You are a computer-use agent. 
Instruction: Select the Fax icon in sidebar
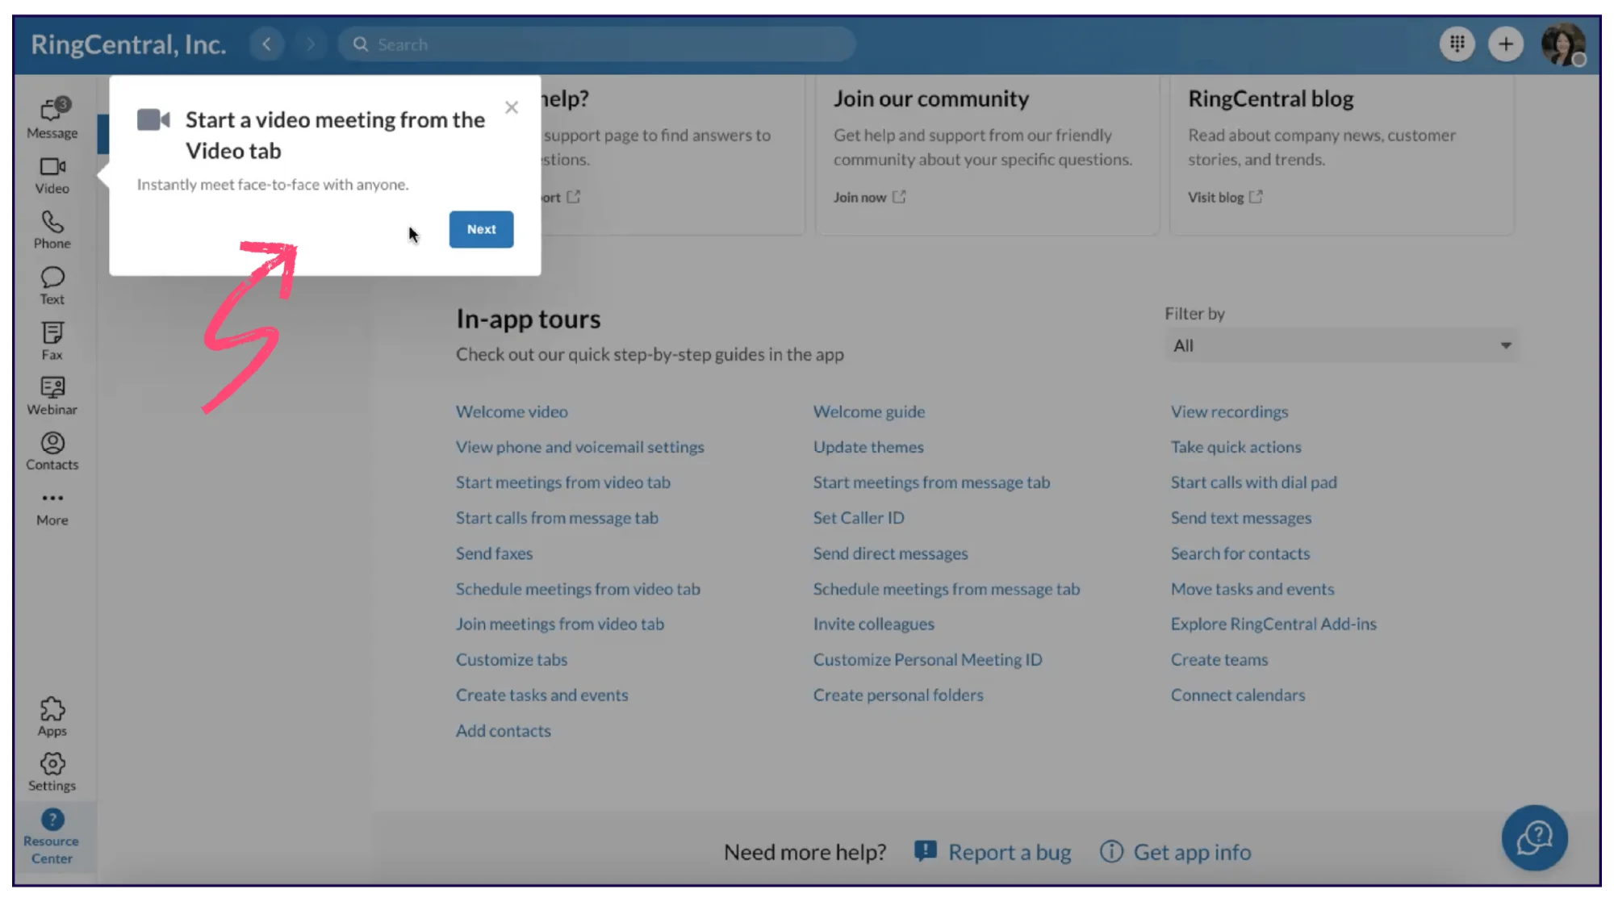[x=52, y=340]
